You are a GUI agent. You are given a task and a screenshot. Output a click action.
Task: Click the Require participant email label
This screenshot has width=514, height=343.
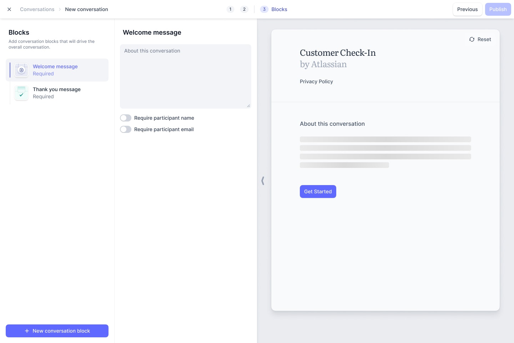pos(164,129)
